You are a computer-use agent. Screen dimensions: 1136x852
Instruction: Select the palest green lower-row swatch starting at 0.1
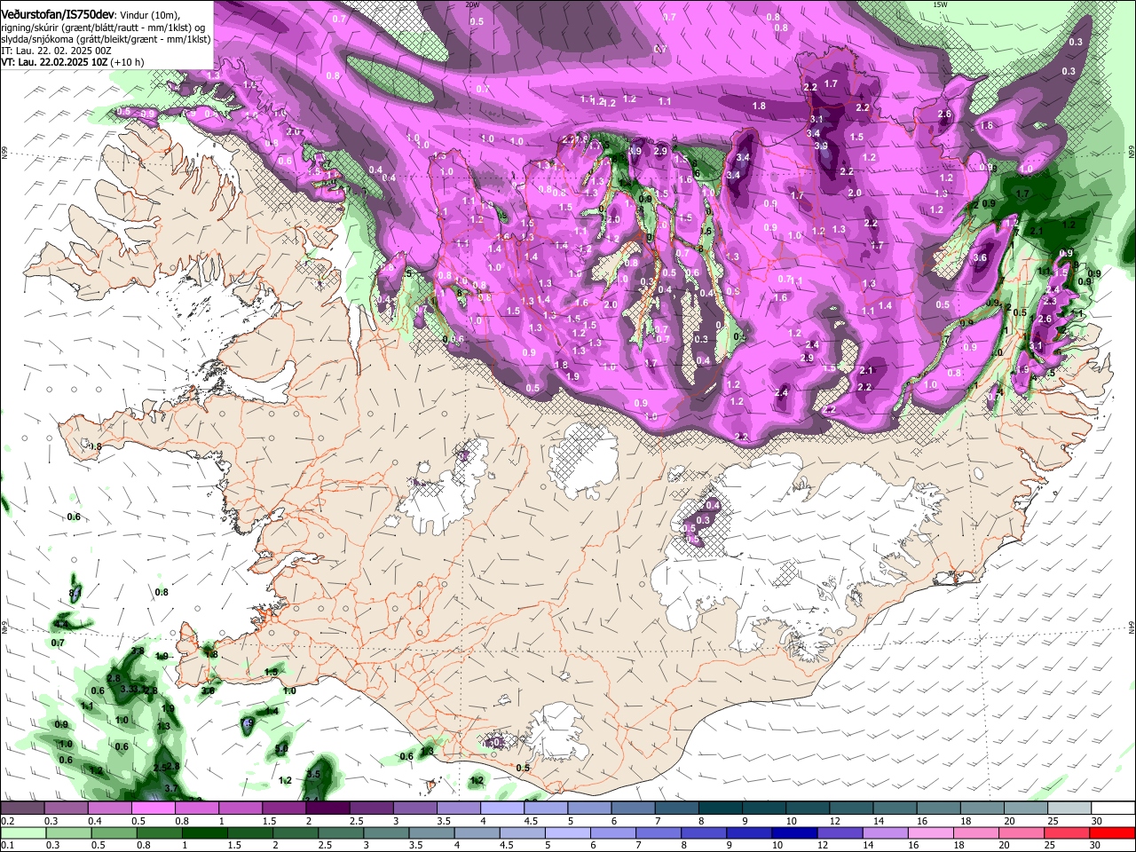click(x=22, y=832)
